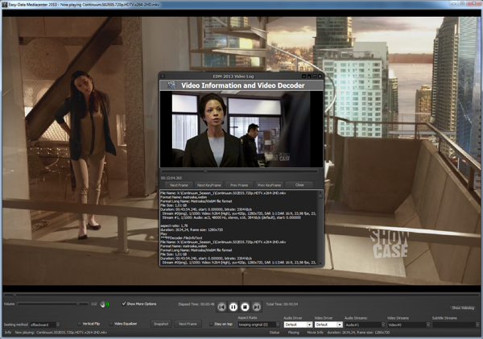Screen dimensions: 483x339
Task: Mute audio via the speaker icon
Action: [x=105, y=304]
